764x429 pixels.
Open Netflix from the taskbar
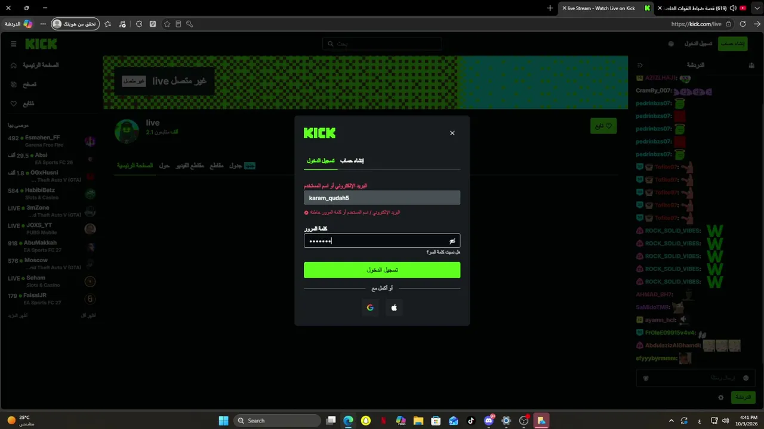coord(383,421)
